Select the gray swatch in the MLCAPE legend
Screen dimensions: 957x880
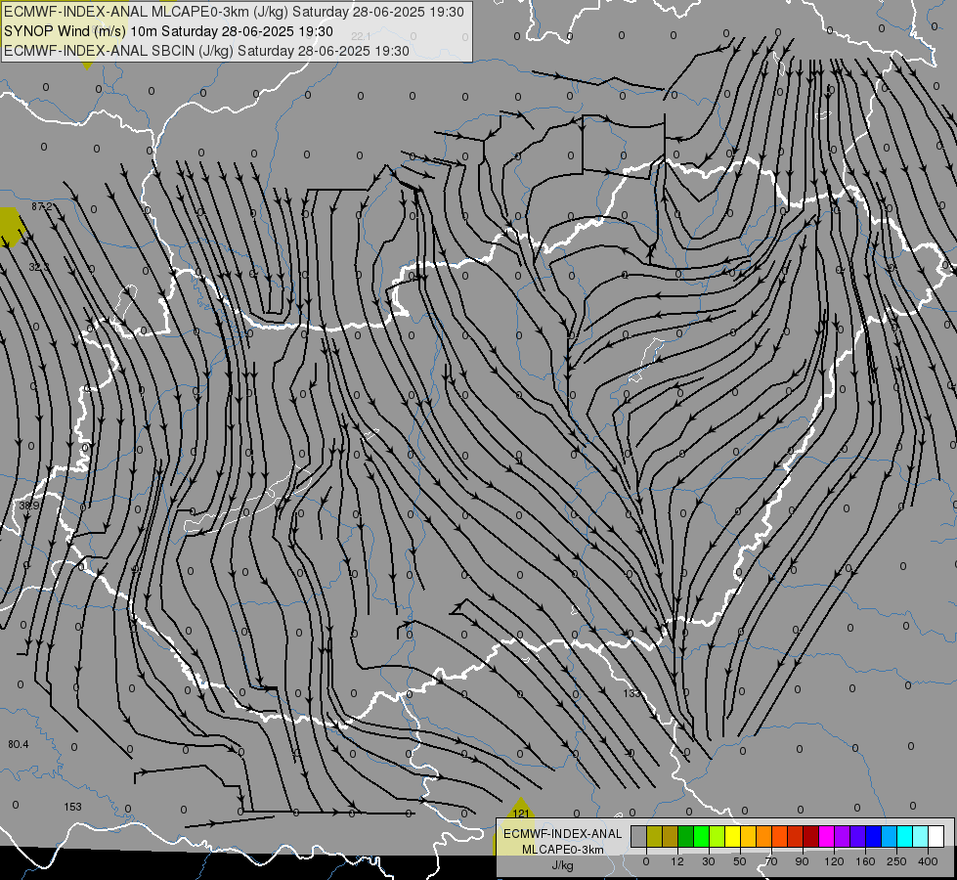[639, 836]
